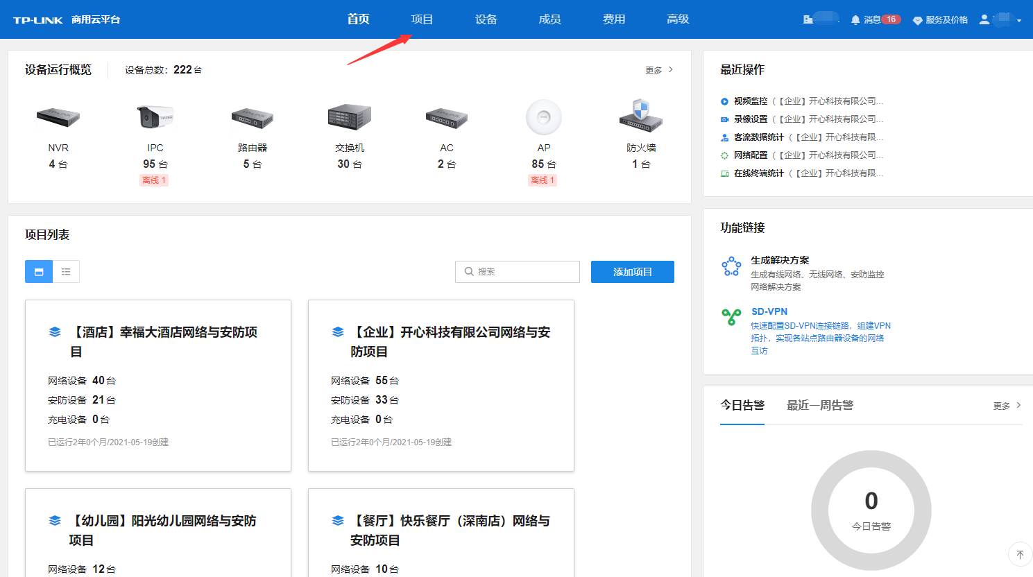This screenshot has width=1033, height=577.
Task: Switch to the 最近一周告警 tab
Action: click(x=819, y=406)
